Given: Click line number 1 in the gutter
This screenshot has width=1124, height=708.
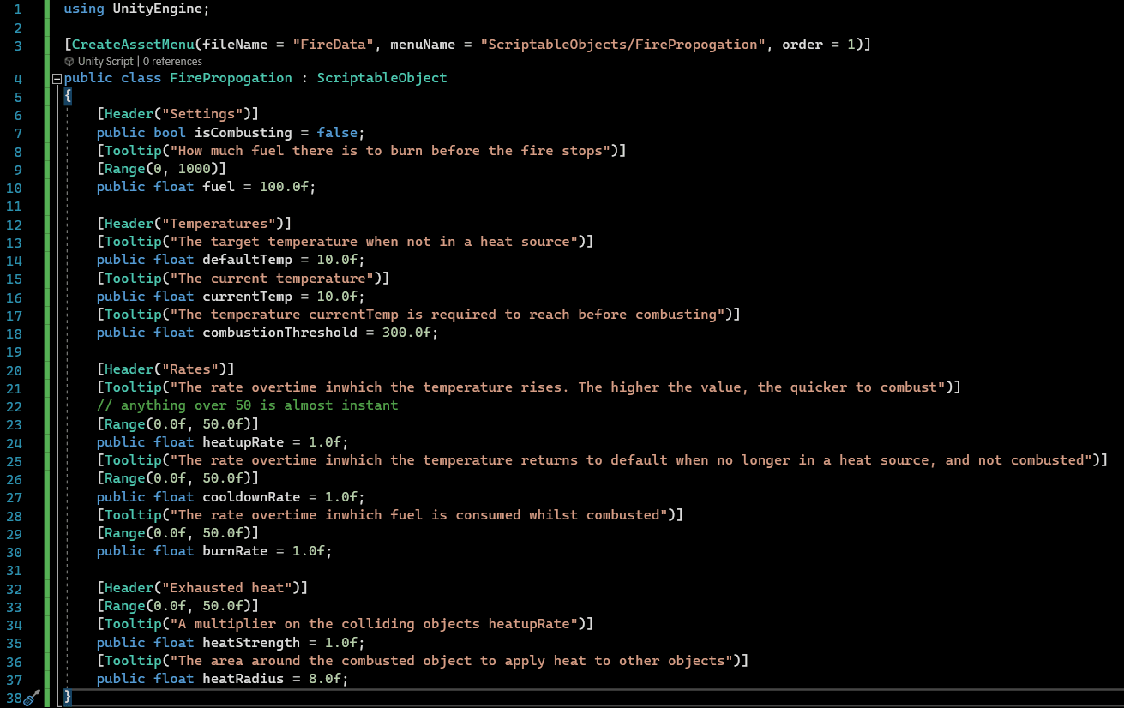Looking at the screenshot, I should click(x=17, y=9).
